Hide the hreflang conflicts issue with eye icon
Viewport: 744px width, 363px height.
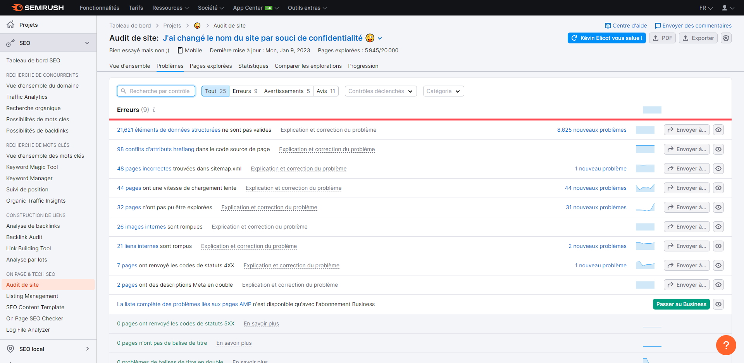tap(719, 149)
